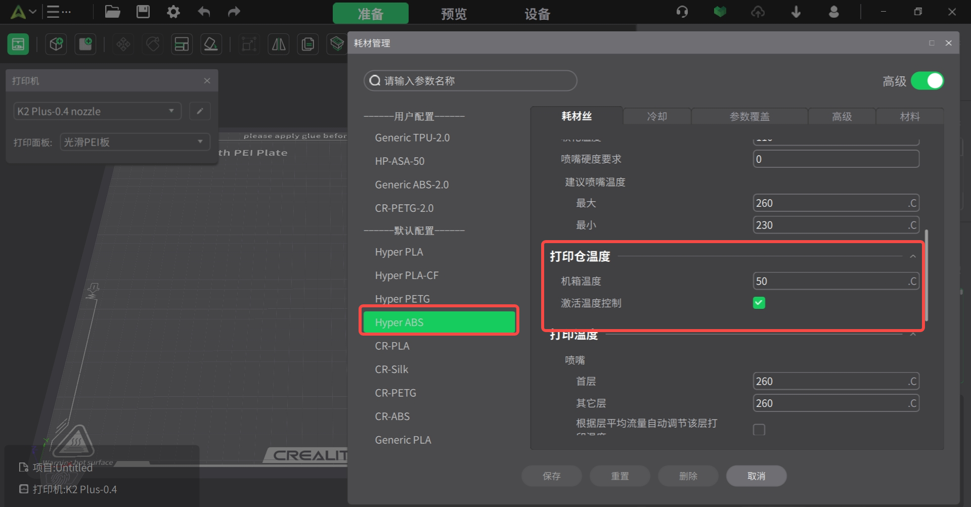971x507 pixels.
Task: Select the 准备 prepare tab
Action: (371, 14)
